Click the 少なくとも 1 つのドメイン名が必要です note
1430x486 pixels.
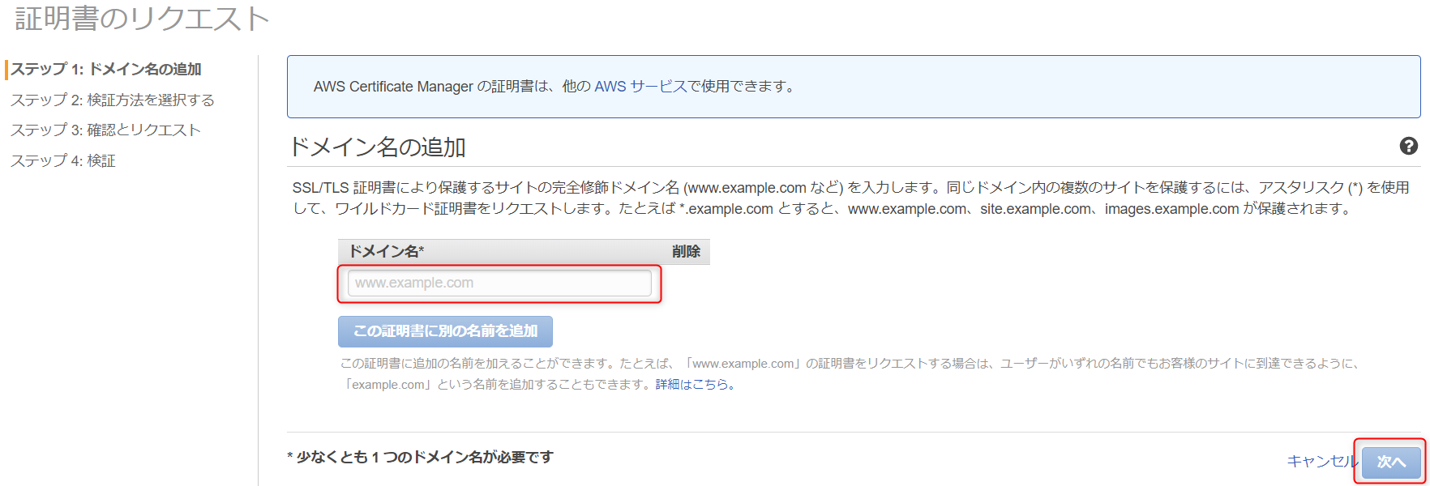tap(420, 457)
